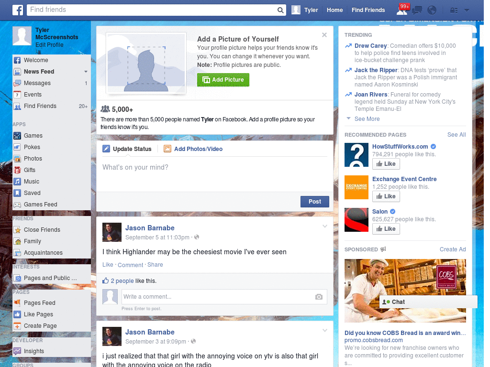Open options chevron on September 3 post
Image resolution: width=490 pixels, height=367 pixels.
pyautogui.click(x=325, y=330)
